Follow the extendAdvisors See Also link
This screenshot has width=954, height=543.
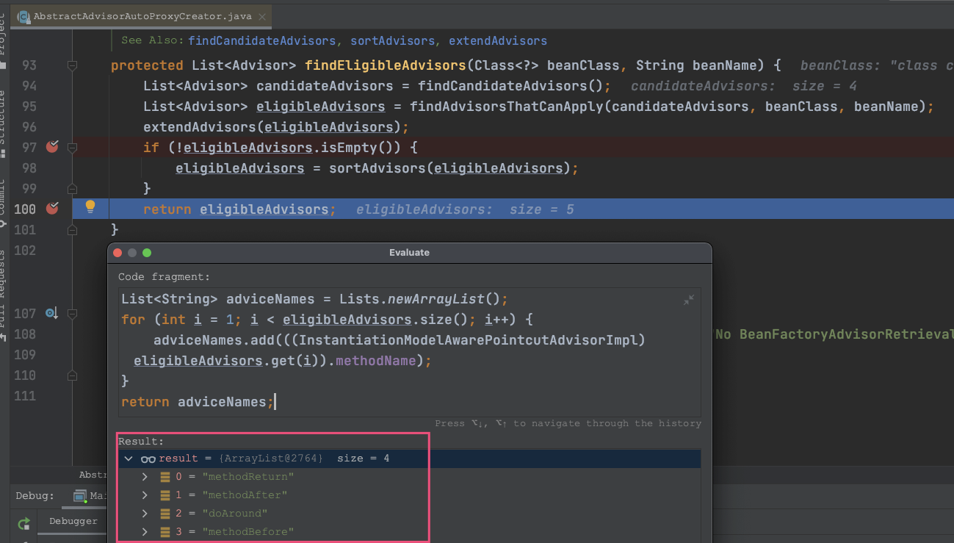498,41
